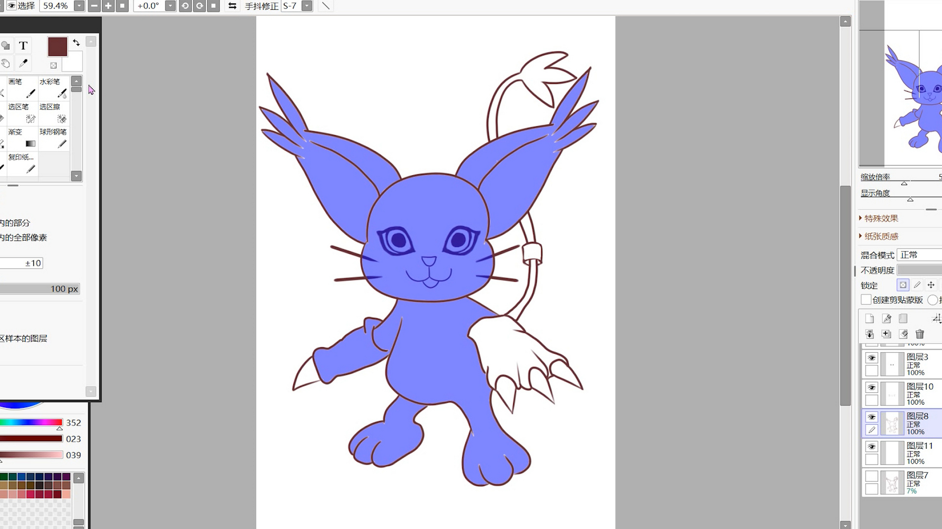Click the swatch palette scroll-up arrow
Screen dimensions: 942x529
tap(79, 478)
